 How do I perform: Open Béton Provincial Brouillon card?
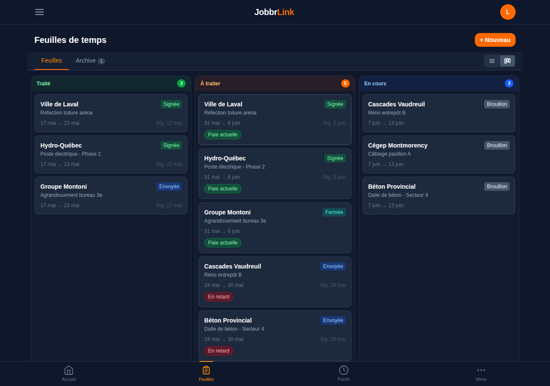click(x=439, y=196)
